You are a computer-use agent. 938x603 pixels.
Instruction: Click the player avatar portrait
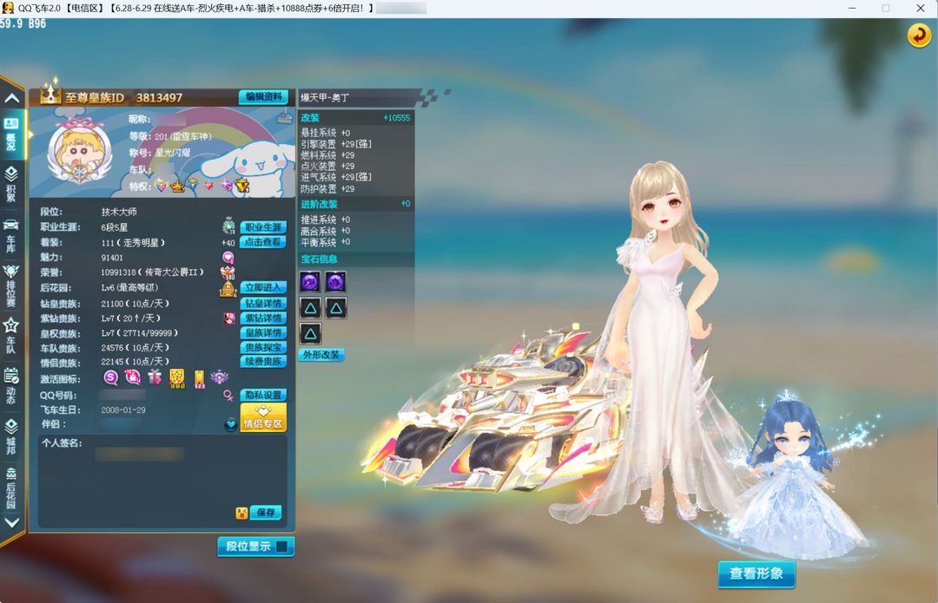click(79, 151)
